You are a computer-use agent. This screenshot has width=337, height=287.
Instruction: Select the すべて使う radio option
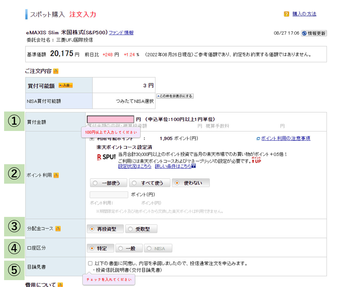(150, 183)
